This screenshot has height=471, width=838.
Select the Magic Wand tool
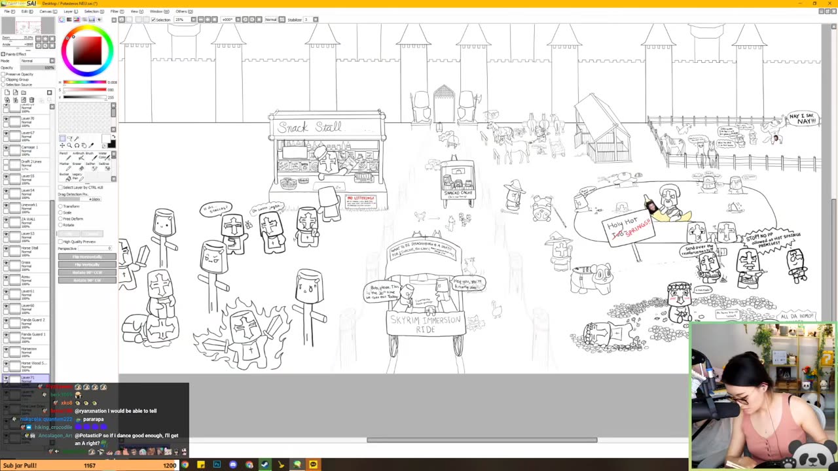tap(77, 139)
